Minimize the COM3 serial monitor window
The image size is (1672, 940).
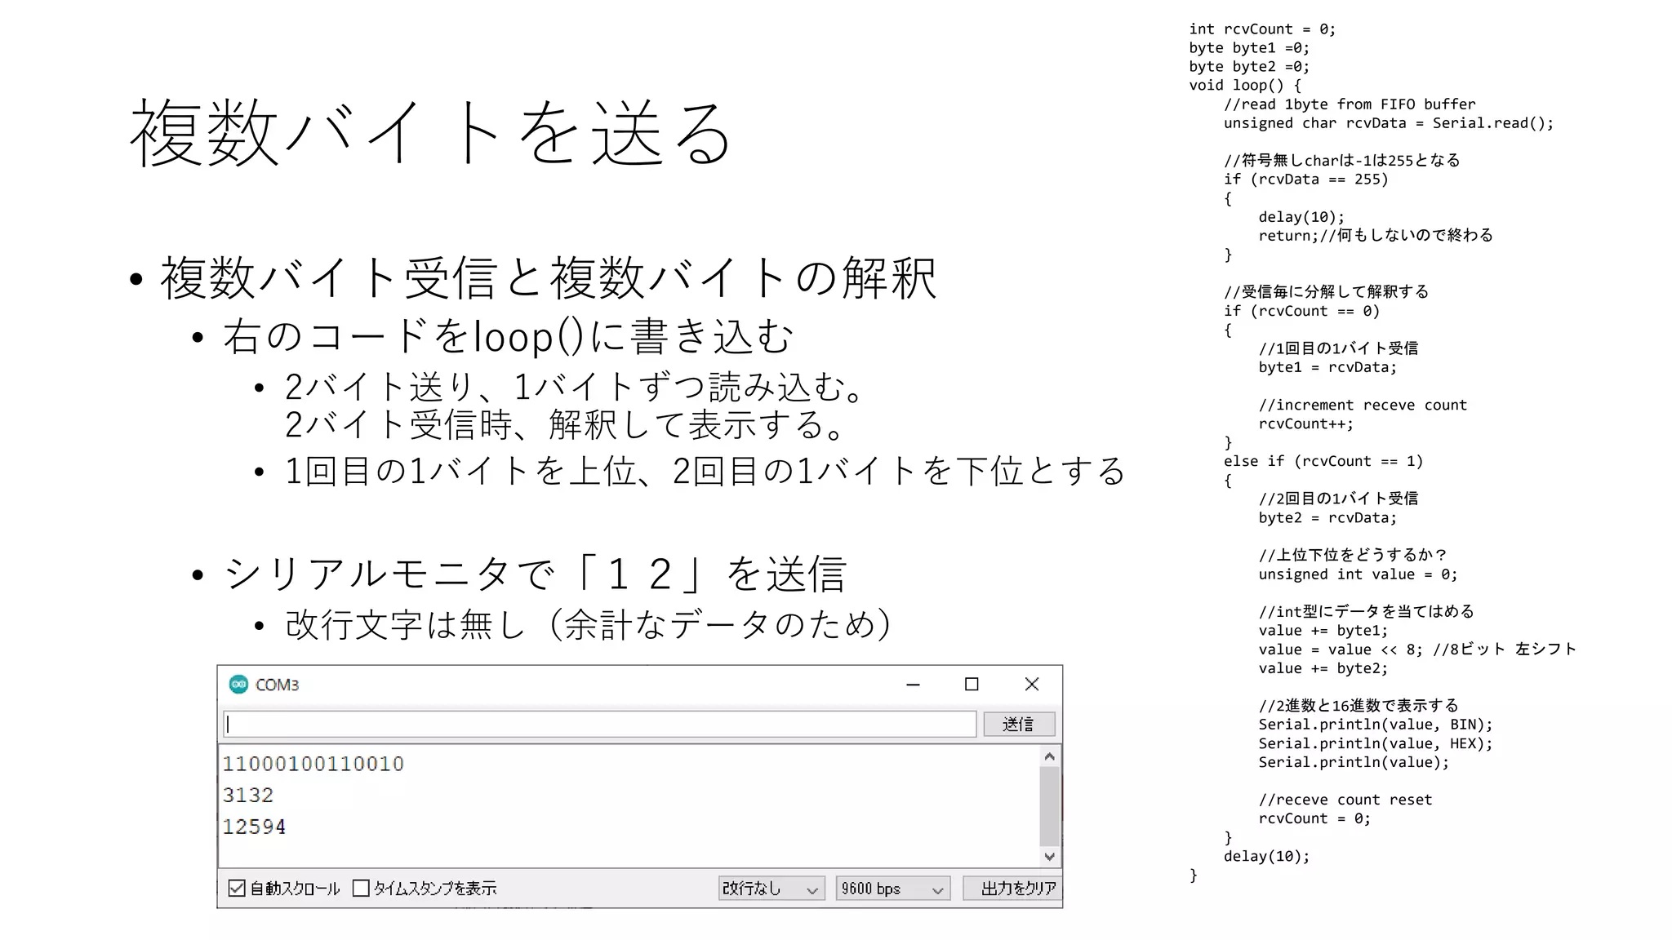[x=913, y=684]
